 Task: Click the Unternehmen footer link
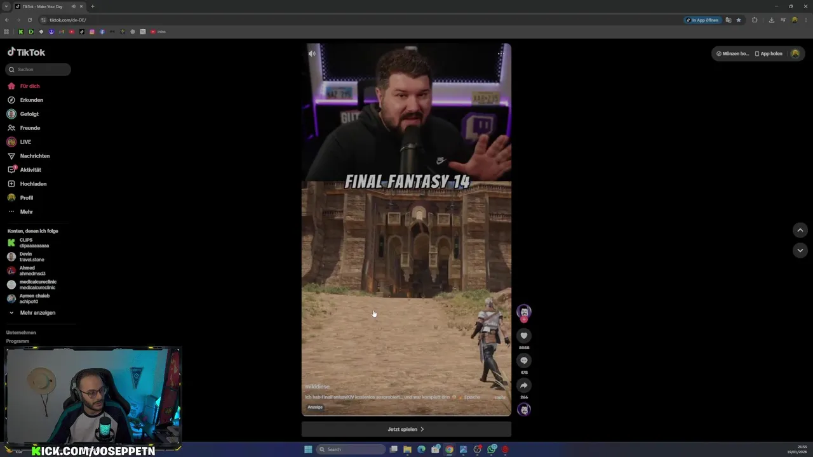(x=21, y=333)
